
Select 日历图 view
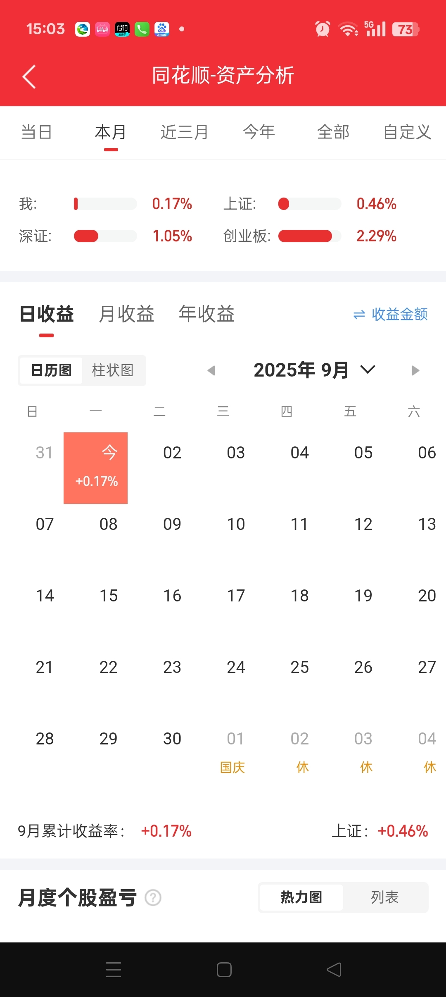(51, 370)
